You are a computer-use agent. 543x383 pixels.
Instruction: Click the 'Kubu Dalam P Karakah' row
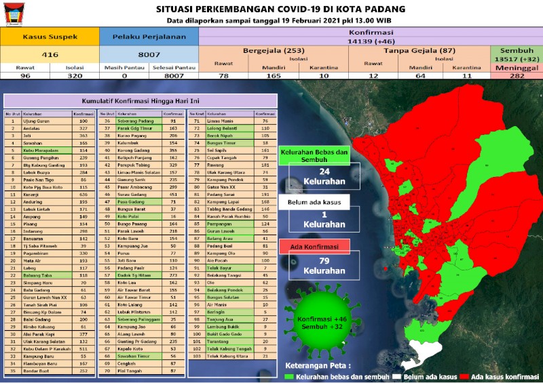pos(49,348)
